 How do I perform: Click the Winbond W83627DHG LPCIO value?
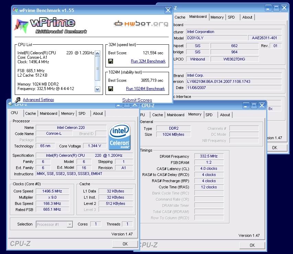coord(234,59)
